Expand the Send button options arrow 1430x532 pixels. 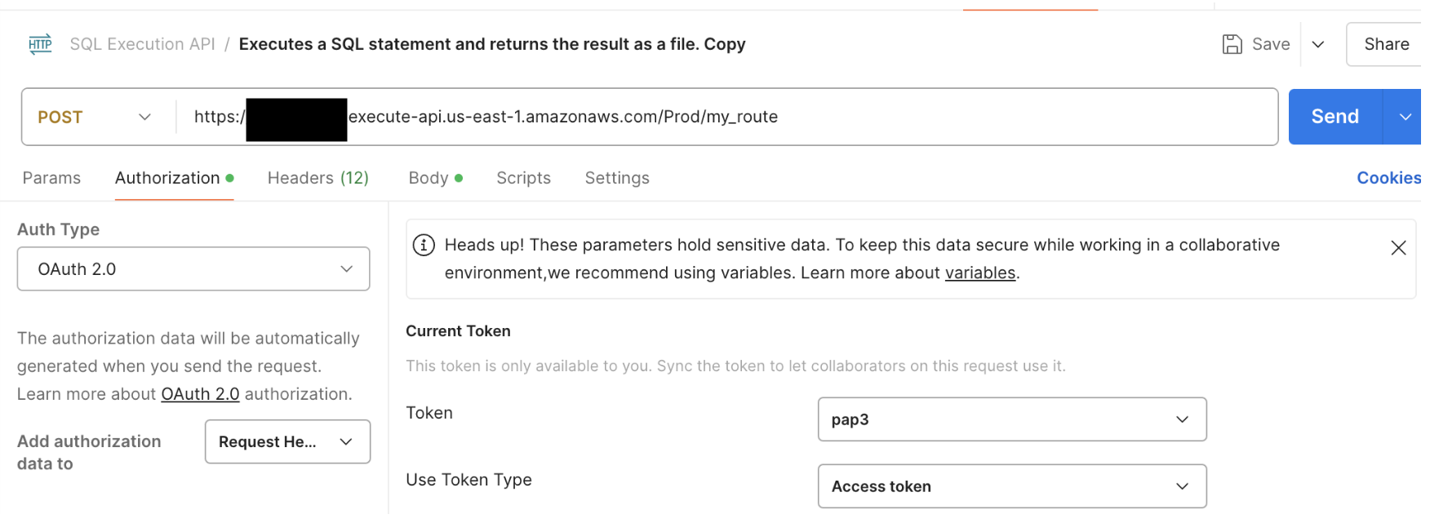click(x=1406, y=117)
